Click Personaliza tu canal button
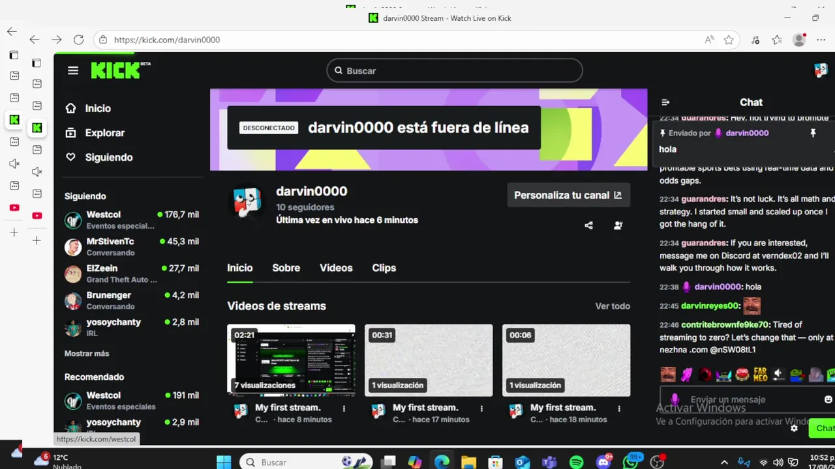Image resolution: width=835 pixels, height=469 pixels. click(x=569, y=195)
